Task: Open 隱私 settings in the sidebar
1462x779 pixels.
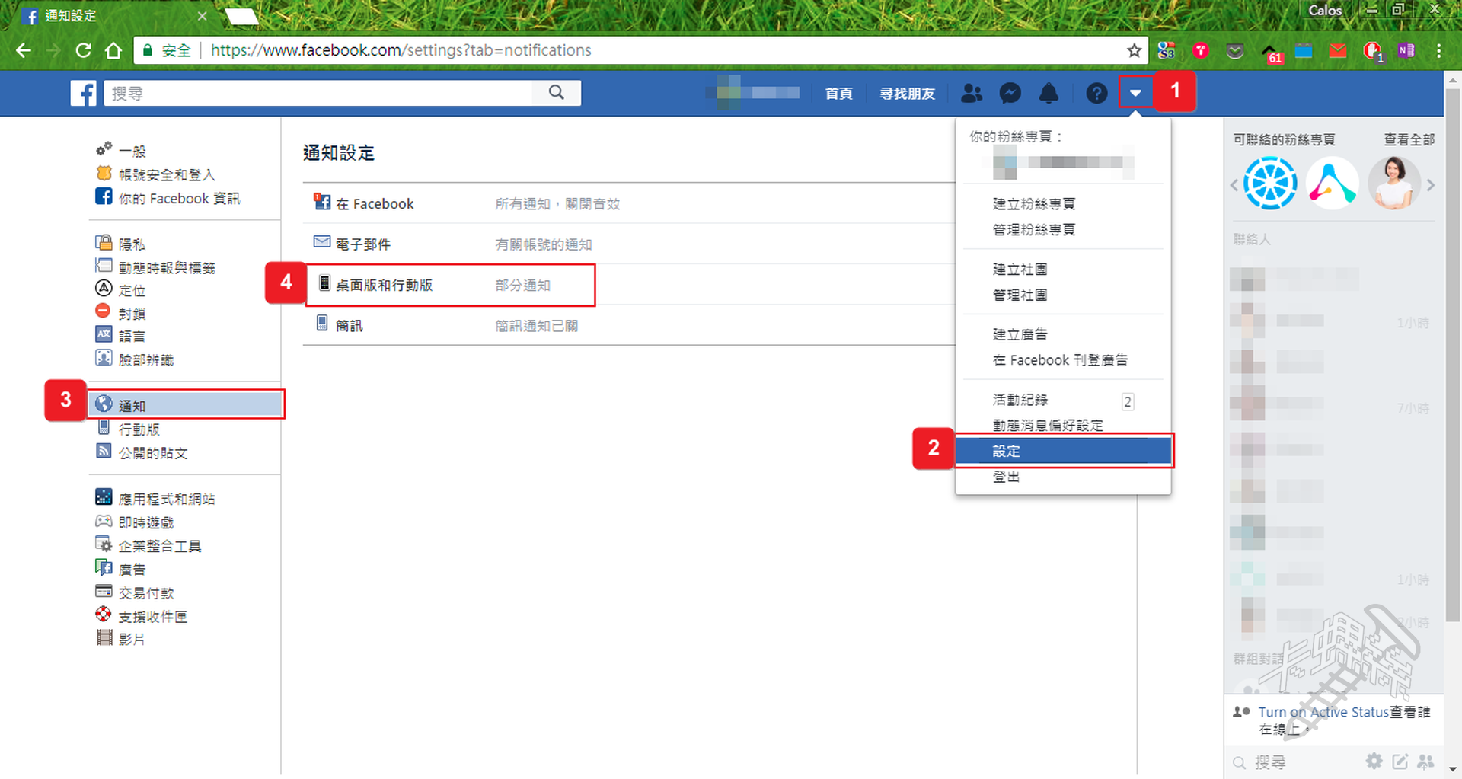Action: coord(132,244)
